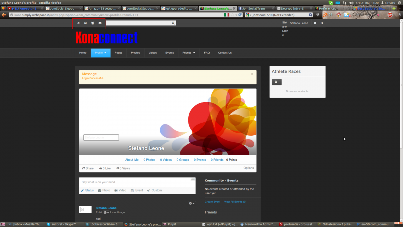The width and height of the screenshot is (403, 227).
Task: Open the Photos menu item
Action: tap(136, 53)
